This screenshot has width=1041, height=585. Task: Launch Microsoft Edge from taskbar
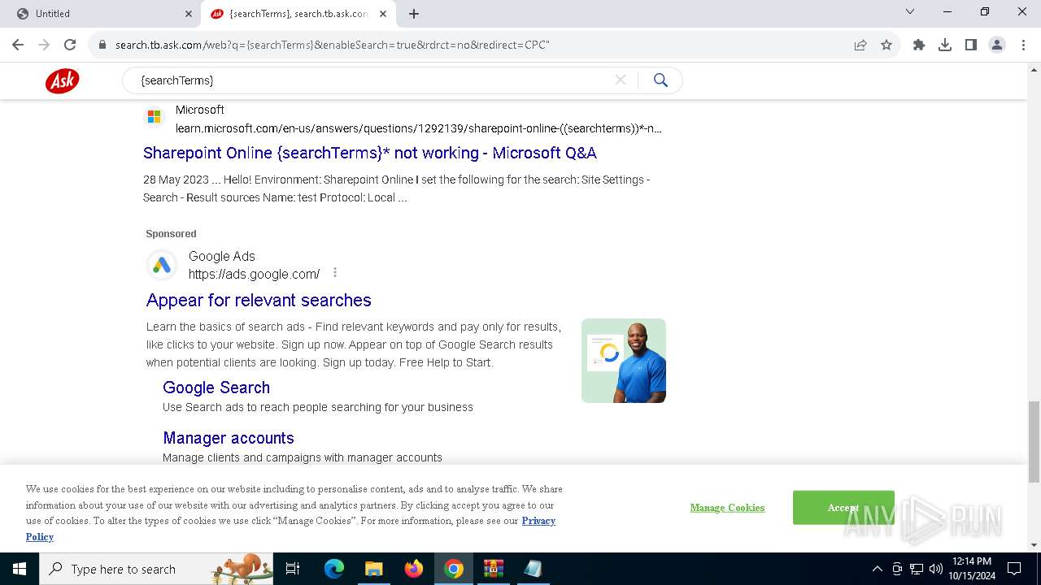point(334,569)
